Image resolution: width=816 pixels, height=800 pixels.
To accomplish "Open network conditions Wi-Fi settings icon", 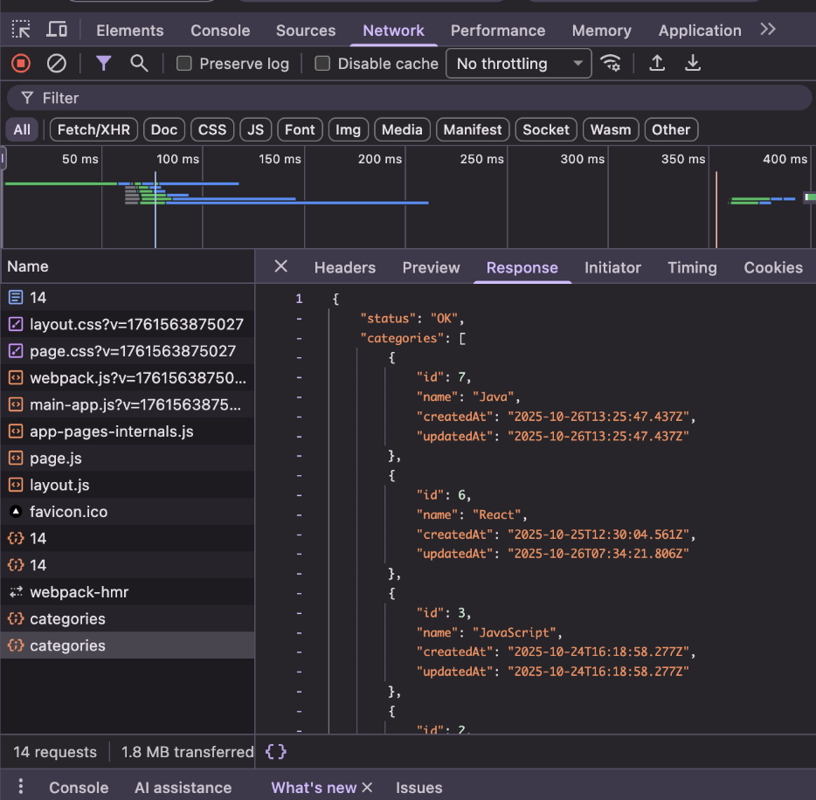I will click(611, 63).
